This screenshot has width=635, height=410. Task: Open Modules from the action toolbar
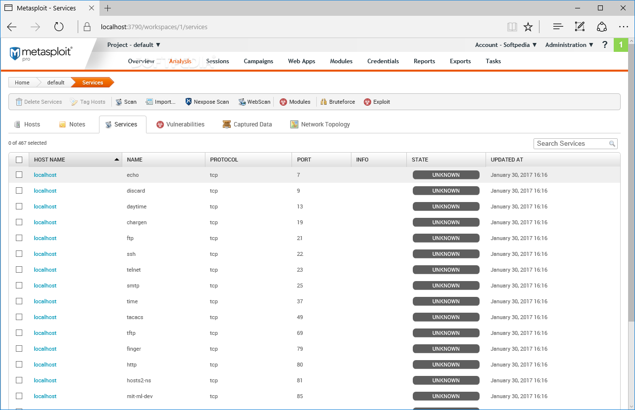click(x=295, y=102)
